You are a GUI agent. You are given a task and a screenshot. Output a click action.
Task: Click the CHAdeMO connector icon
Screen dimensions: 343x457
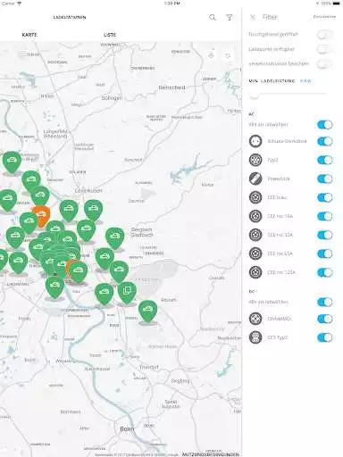pos(255,319)
